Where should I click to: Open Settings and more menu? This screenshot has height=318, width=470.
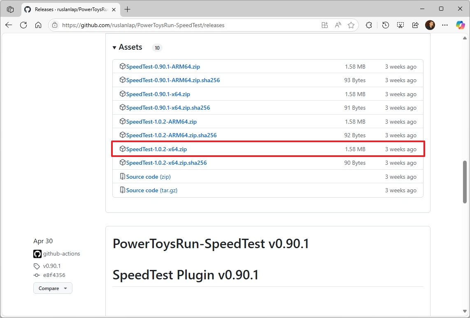(x=445, y=25)
